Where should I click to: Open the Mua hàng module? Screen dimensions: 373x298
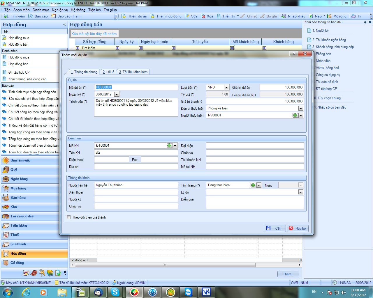pos(34,188)
